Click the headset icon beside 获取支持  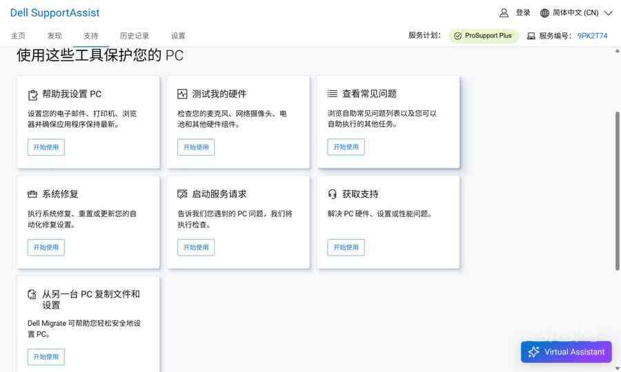[x=333, y=194]
